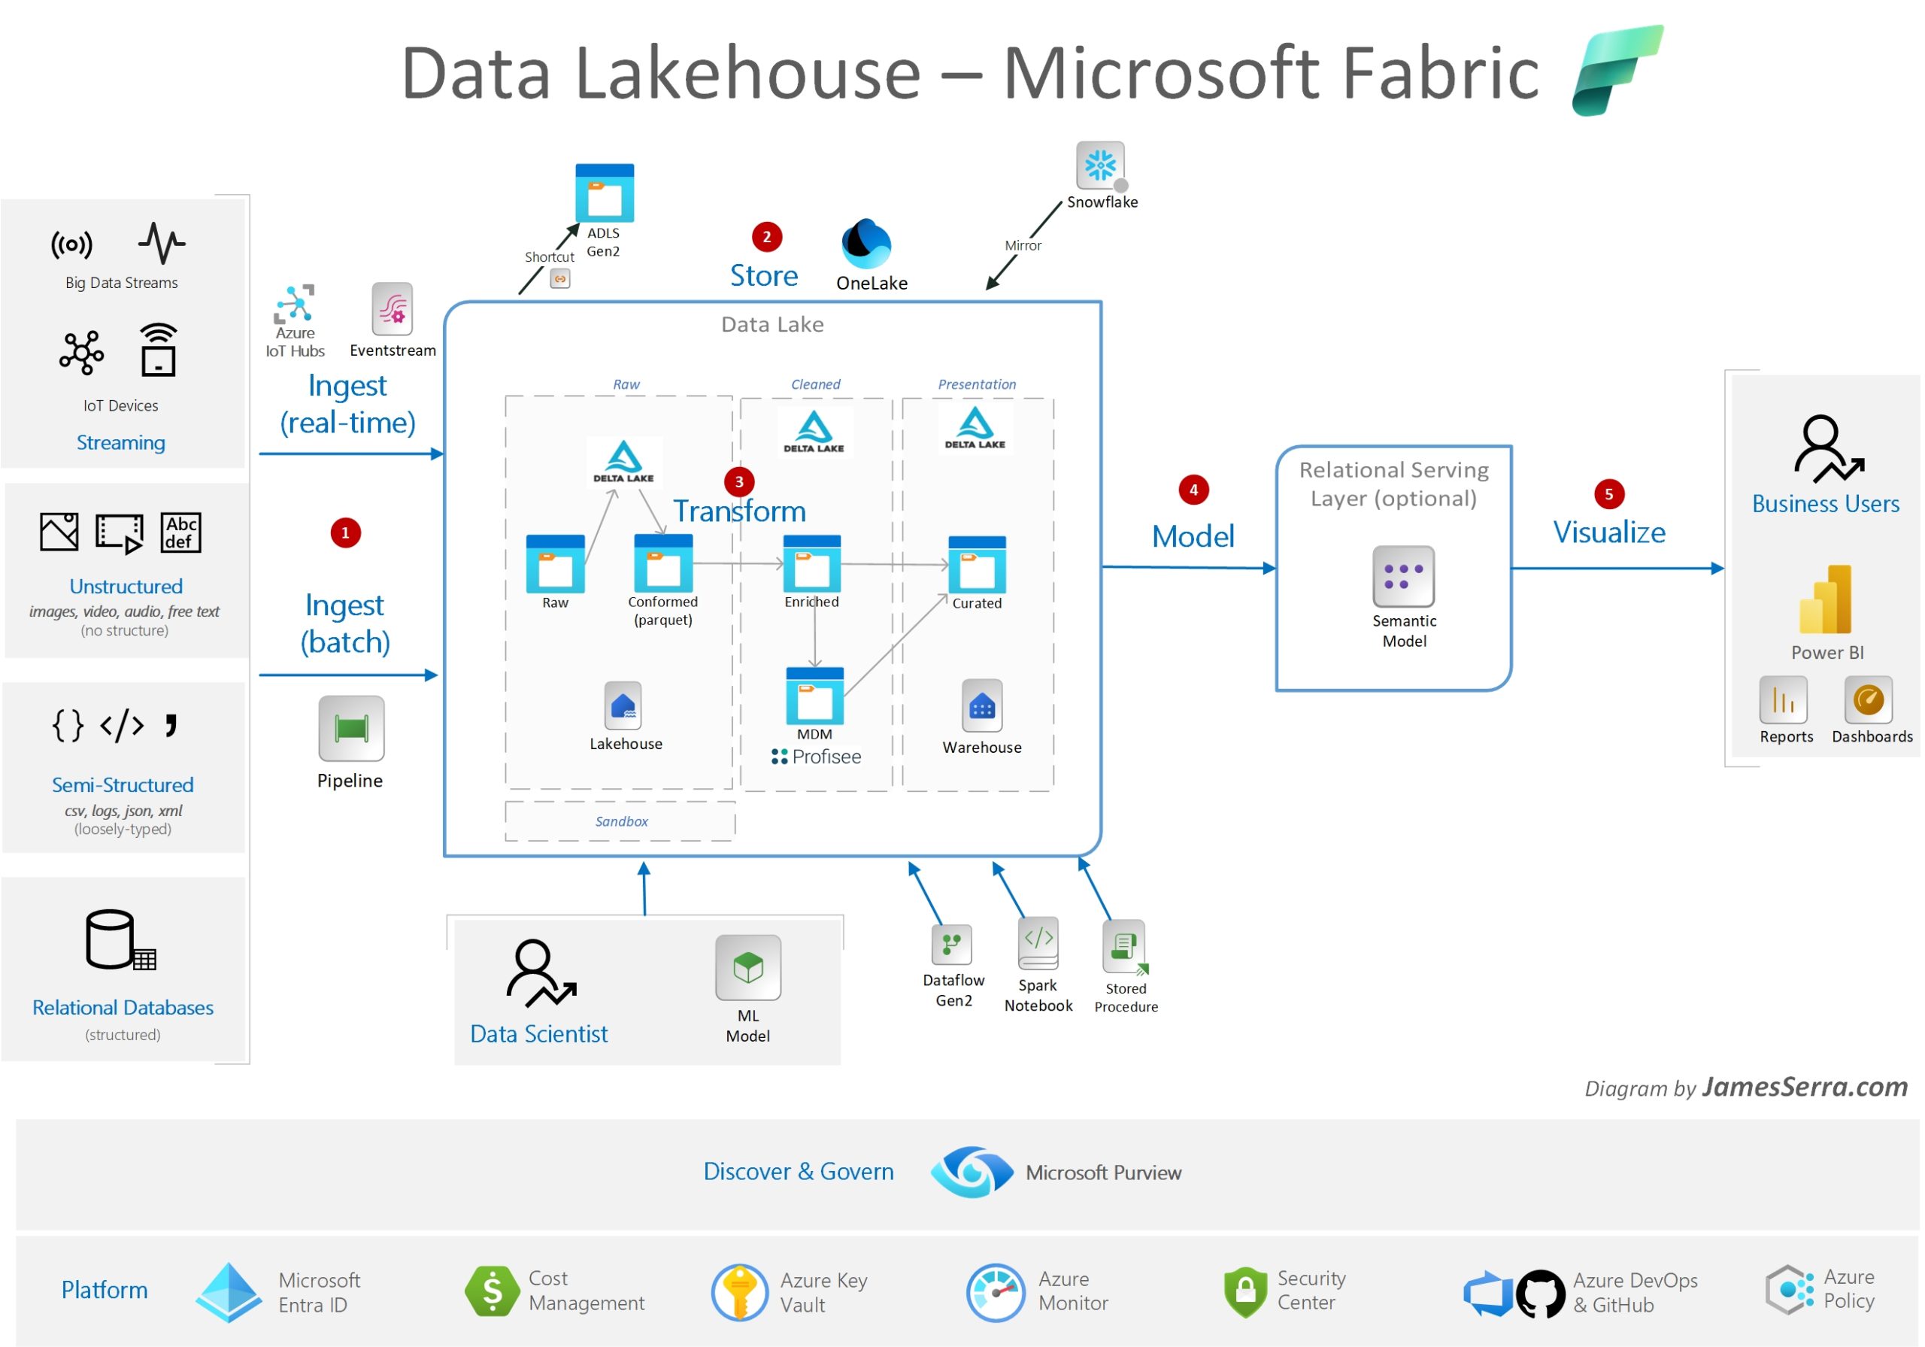Click the Power BI logo

[1826, 599]
